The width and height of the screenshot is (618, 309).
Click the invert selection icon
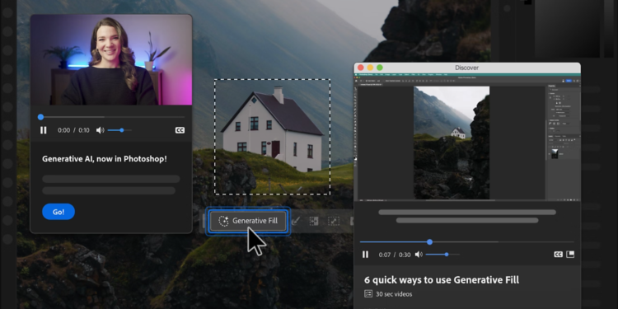314,221
